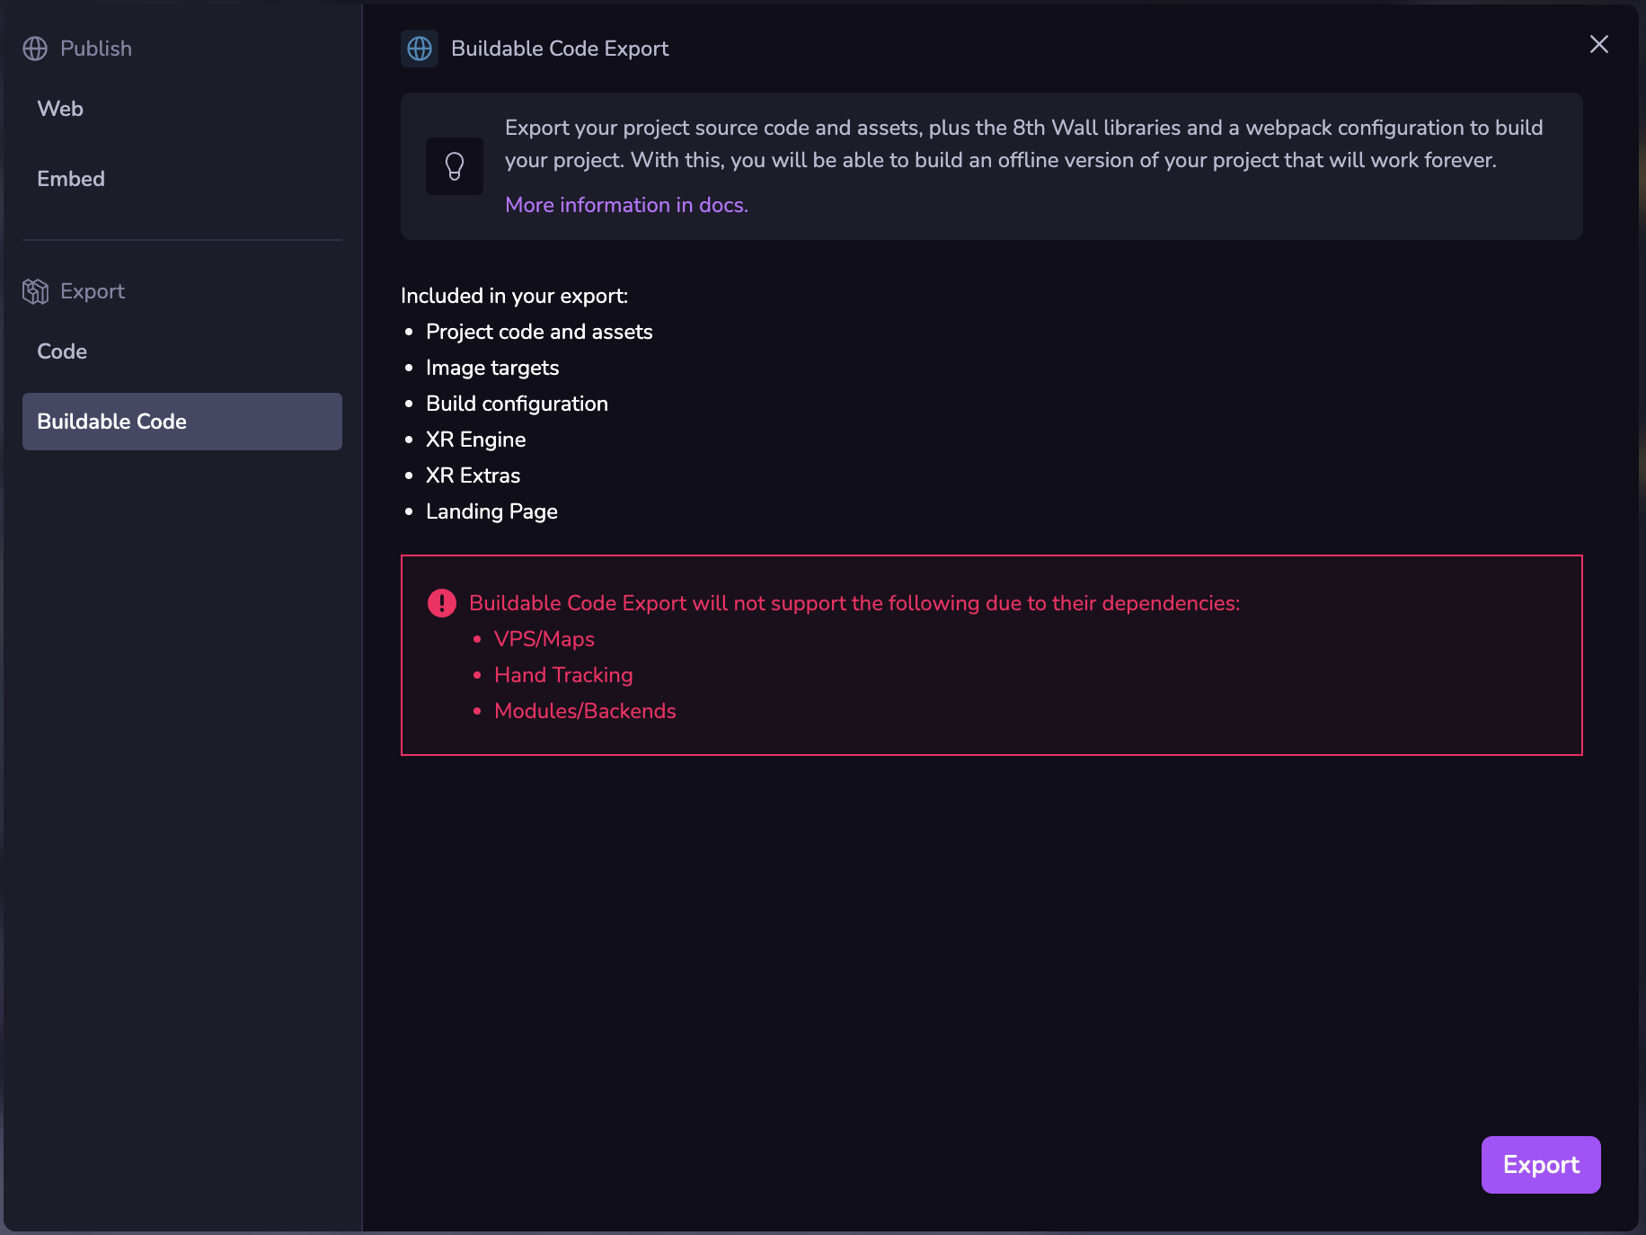
Task: Select Buildable Code in sidebar
Action: coord(181,422)
